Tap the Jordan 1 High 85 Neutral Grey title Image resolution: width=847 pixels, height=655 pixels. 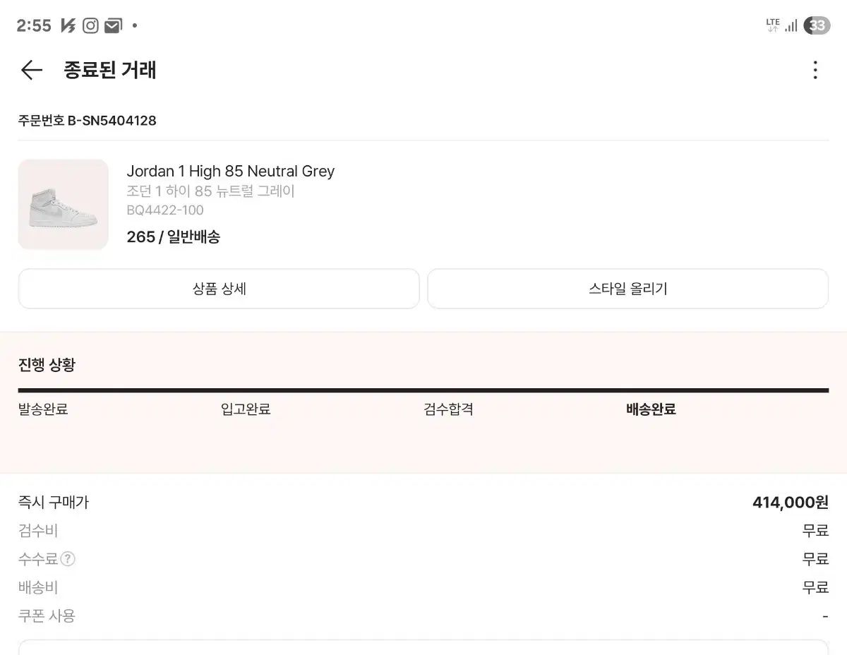pos(230,171)
